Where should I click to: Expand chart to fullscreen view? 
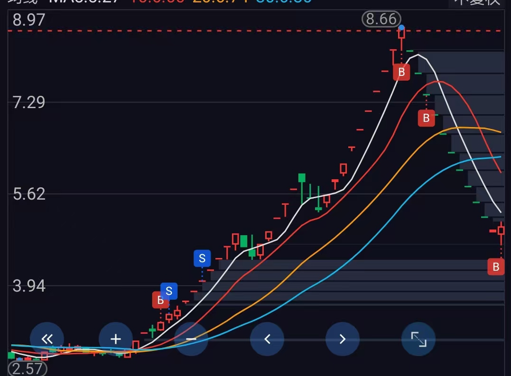pos(418,339)
